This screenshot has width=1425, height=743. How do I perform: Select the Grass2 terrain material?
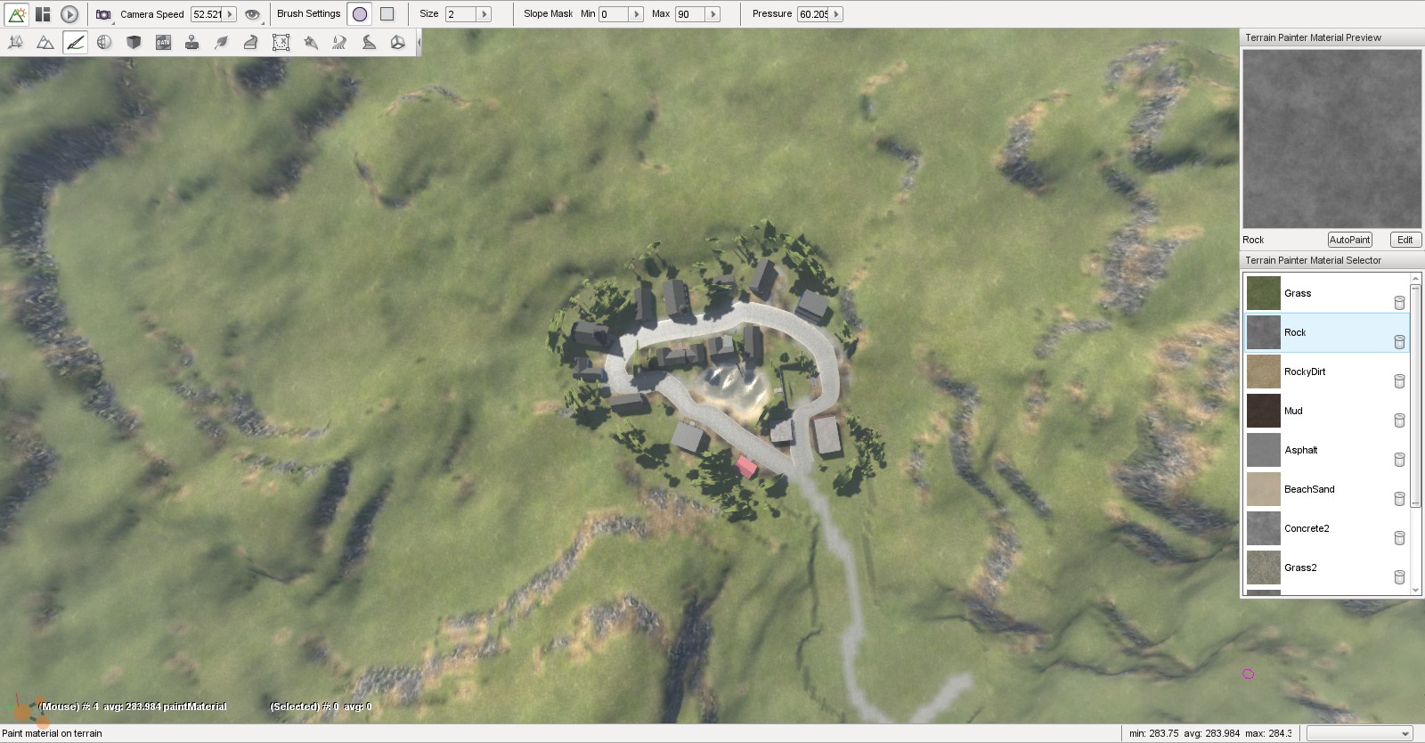point(1326,567)
